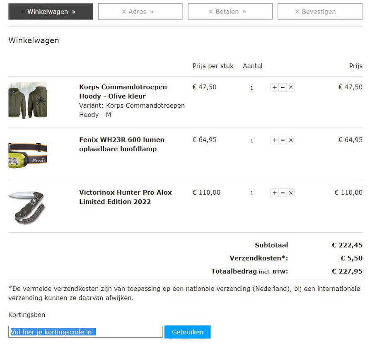This screenshot has width=377, height=347.
Task: Go to the Bevestigen checkout step
Action: (x=320, y=12)
